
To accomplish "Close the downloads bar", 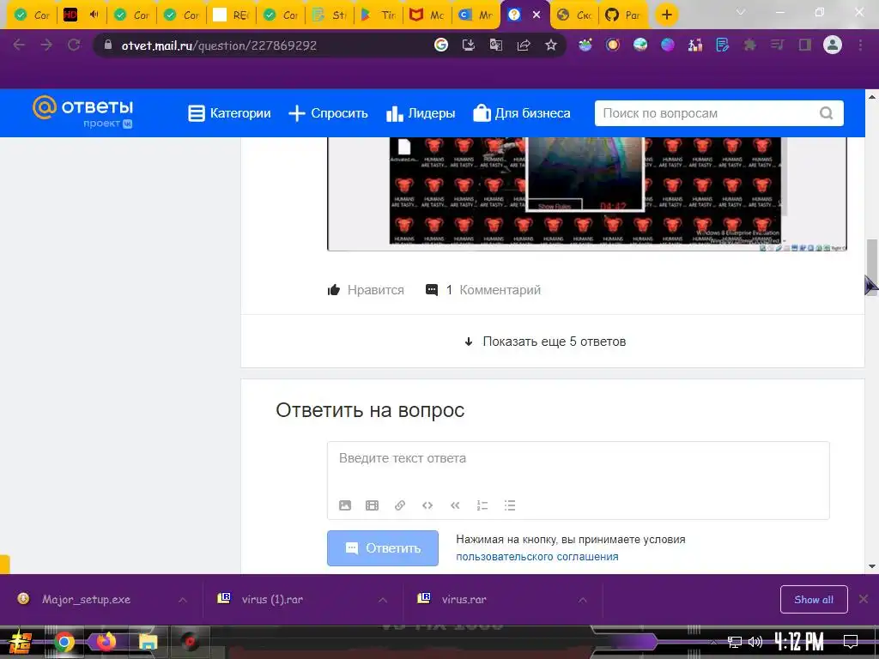I will coord(864,599).
